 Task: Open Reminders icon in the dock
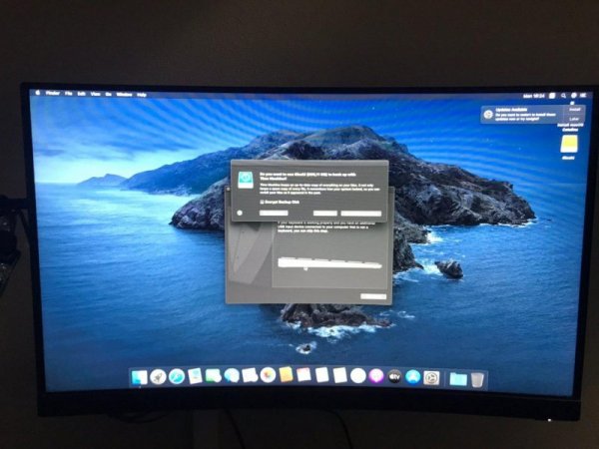321,375
